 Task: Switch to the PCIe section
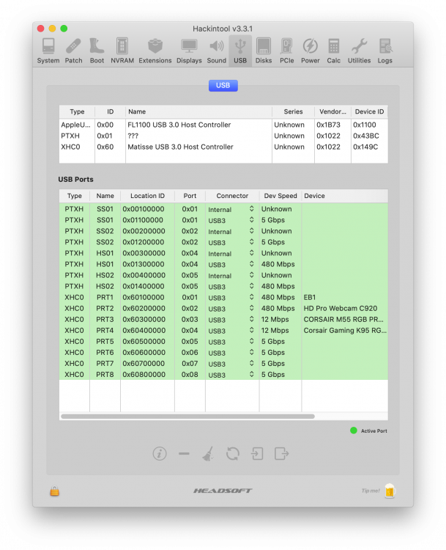click(x=287, y=51)
